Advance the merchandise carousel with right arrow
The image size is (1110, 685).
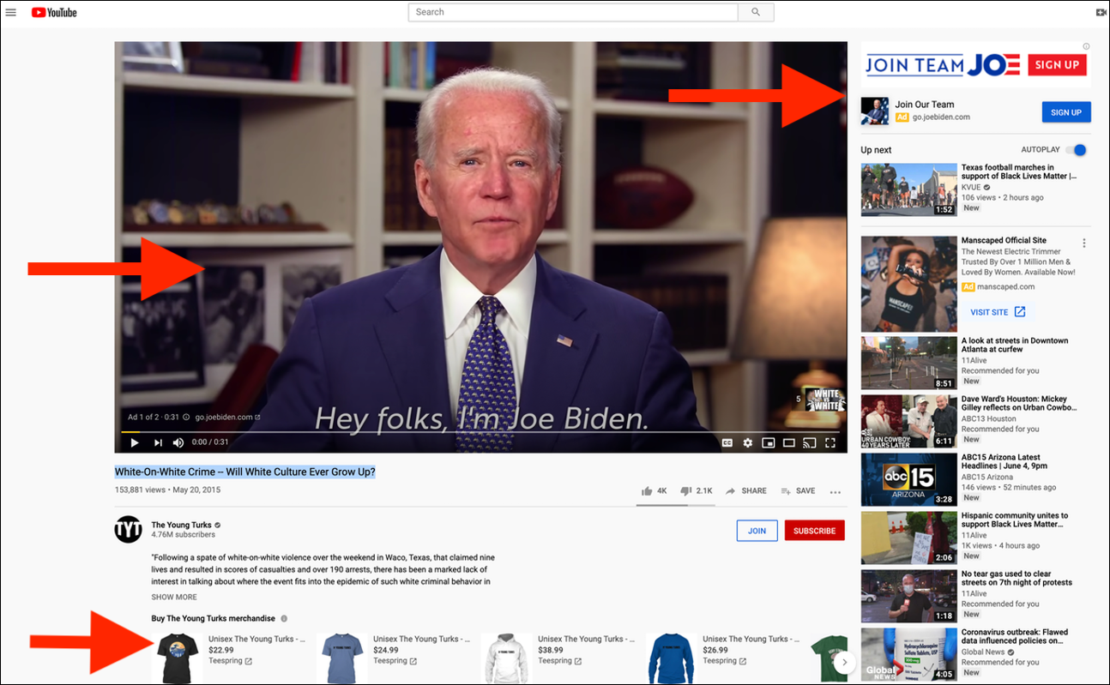844,662
